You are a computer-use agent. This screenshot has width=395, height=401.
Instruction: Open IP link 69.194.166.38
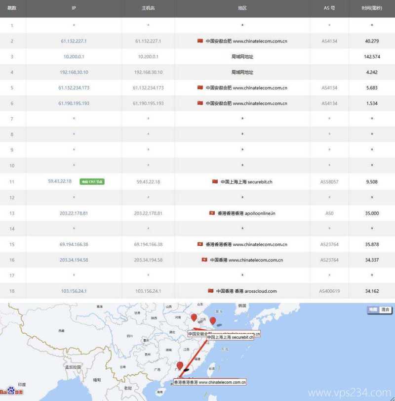74,244
